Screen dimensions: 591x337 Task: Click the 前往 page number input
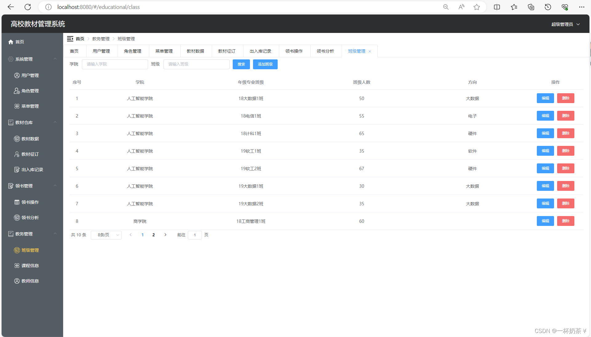click(195, 235)
